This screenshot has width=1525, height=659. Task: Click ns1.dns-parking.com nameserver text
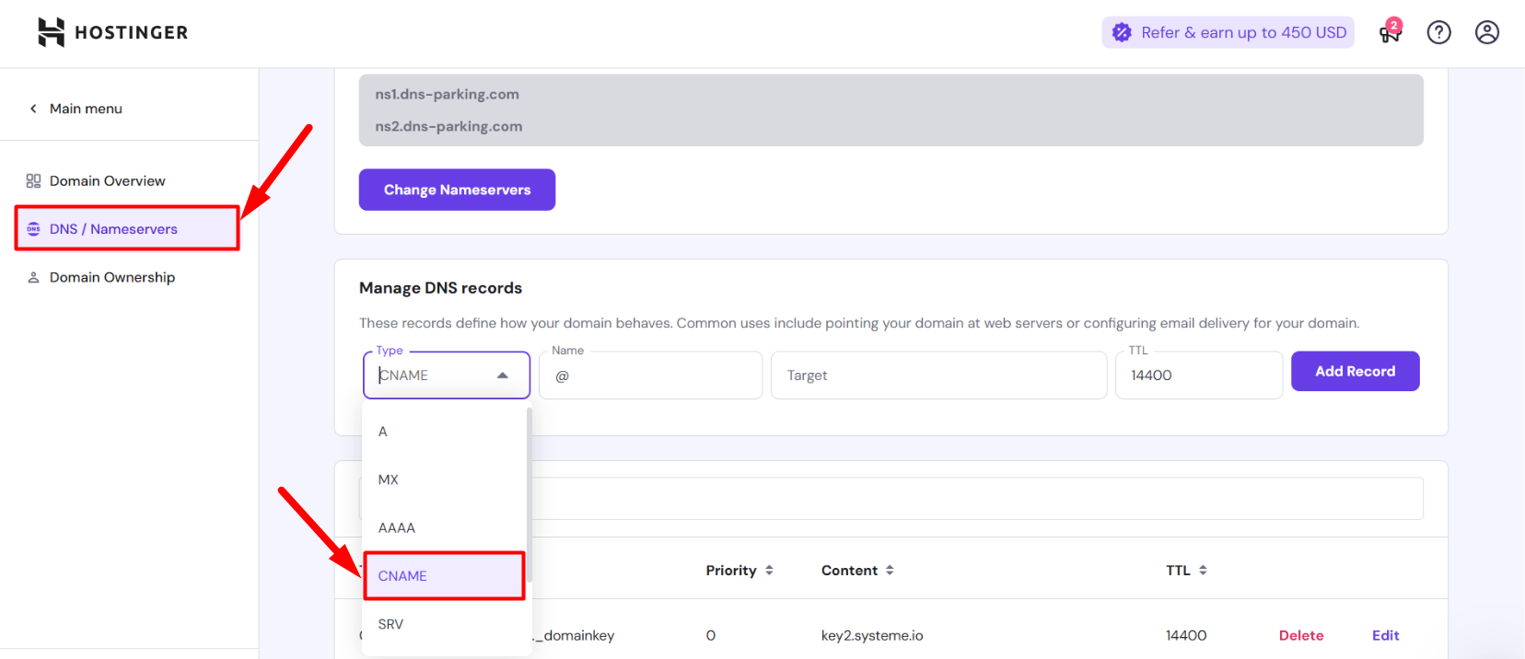447,94
